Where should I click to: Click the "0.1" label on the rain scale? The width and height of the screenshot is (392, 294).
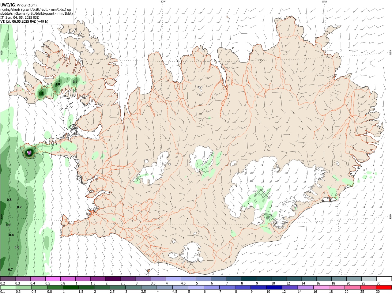pyautogui.click(x=2, y=292)
